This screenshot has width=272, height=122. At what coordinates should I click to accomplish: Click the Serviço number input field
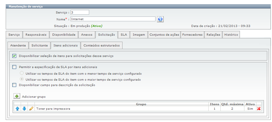tap(80, 13)
